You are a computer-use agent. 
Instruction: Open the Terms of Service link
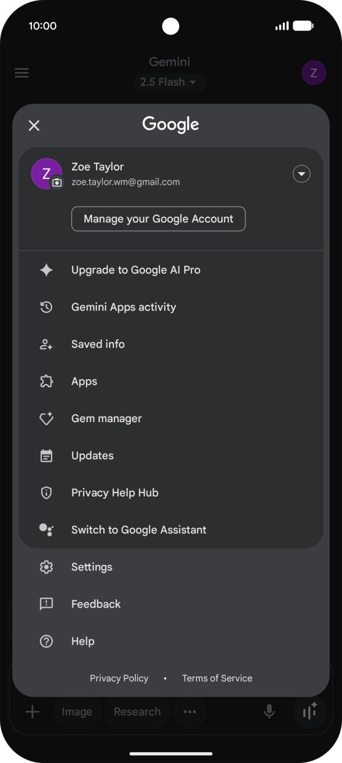tap(217, 678)
